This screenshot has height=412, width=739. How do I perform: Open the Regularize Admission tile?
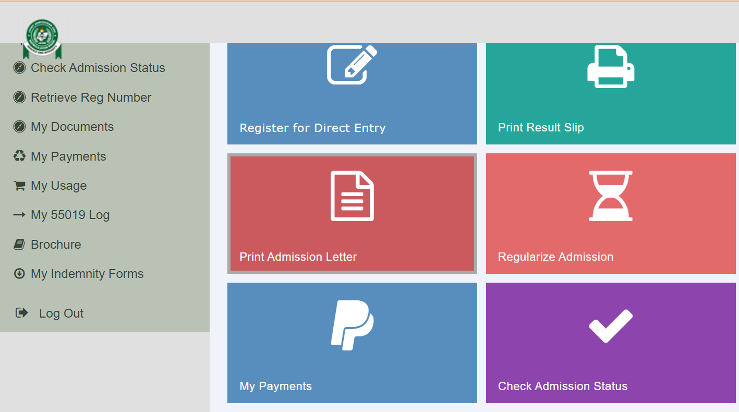[x=610, y=213]
